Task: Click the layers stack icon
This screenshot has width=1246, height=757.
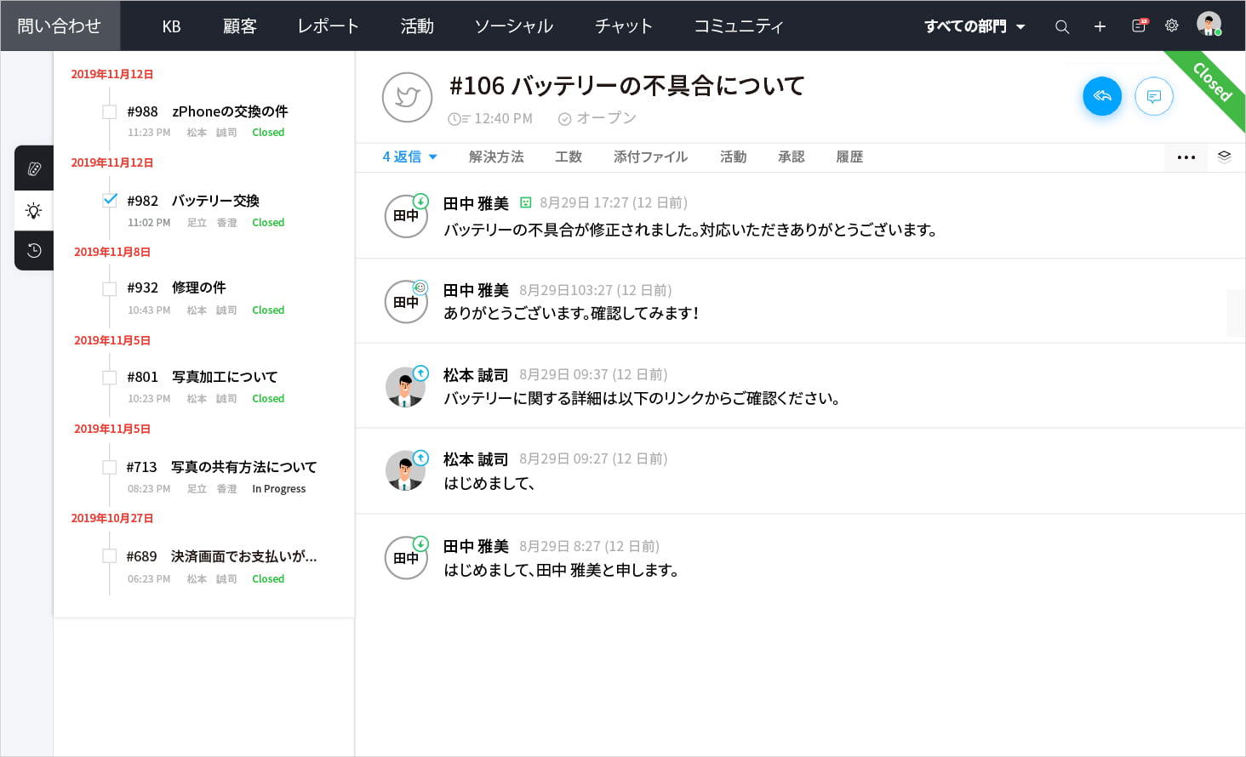Action: point(1224,157)
